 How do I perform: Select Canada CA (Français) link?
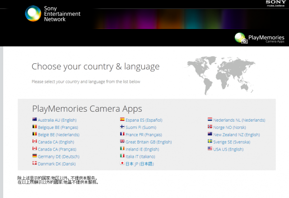(57, 149)
